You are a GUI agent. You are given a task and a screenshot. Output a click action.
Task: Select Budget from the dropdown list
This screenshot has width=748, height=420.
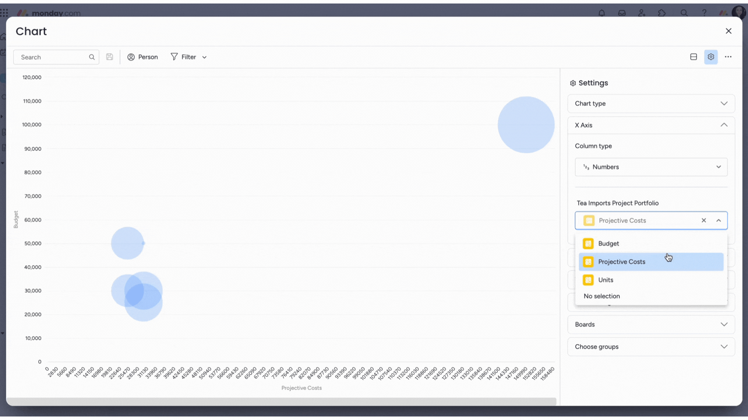click(608, 243)
